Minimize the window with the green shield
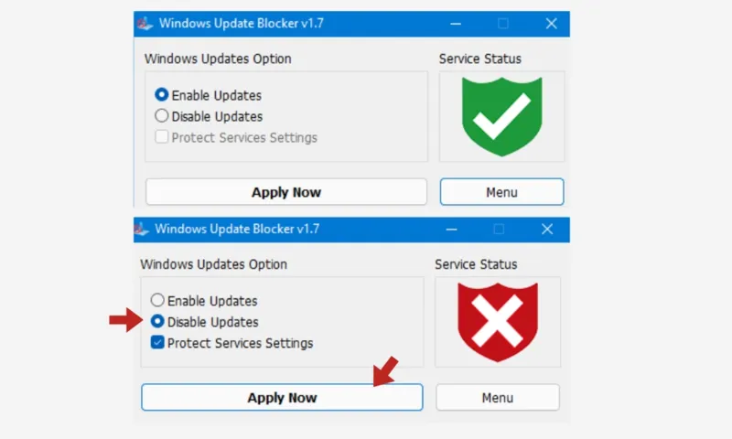Image resolution: width=732 pixels, height=439 pixels. point(455,24)
